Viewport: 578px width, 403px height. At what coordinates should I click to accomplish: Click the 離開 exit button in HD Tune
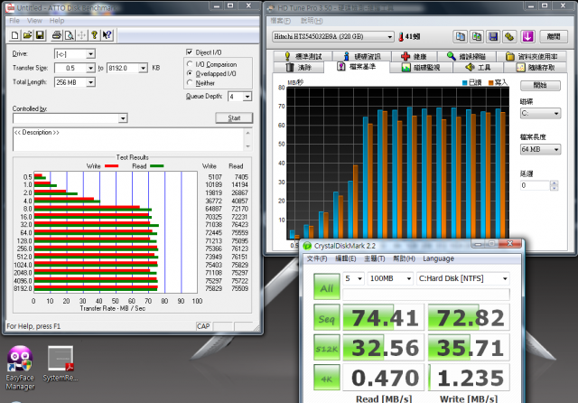click(x=554, y=36)
